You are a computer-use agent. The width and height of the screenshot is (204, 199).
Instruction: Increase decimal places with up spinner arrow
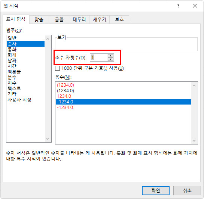click(110, 56)
